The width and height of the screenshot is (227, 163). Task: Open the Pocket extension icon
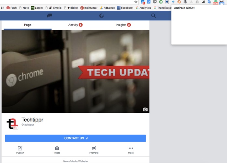pyautogui.click(x=155, y=2)
